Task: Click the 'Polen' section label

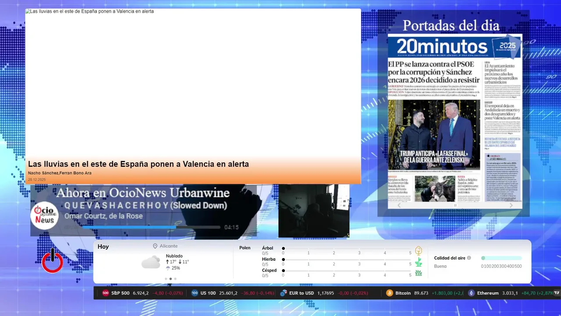Action: point(245,248)
